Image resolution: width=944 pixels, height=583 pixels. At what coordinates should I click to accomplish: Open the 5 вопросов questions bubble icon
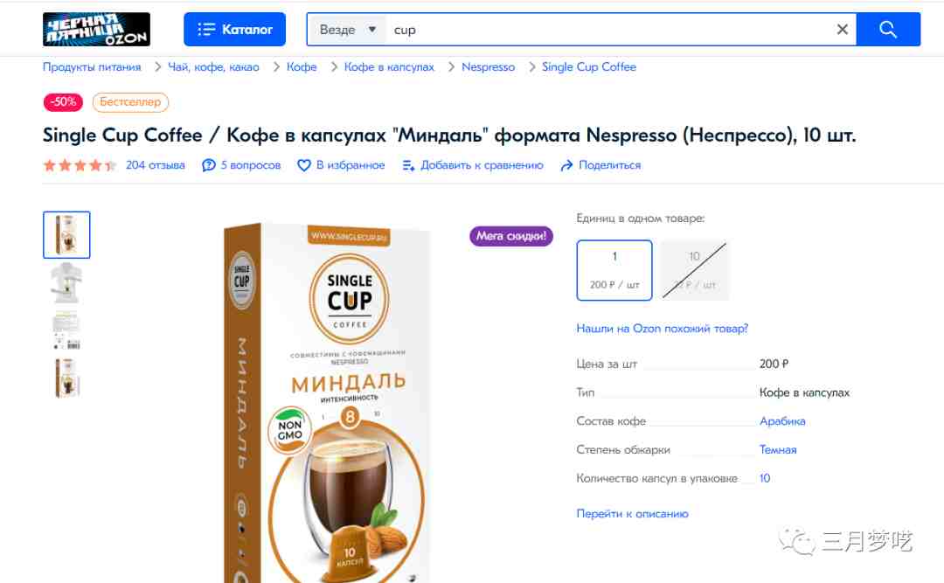(x=208, y=165)
